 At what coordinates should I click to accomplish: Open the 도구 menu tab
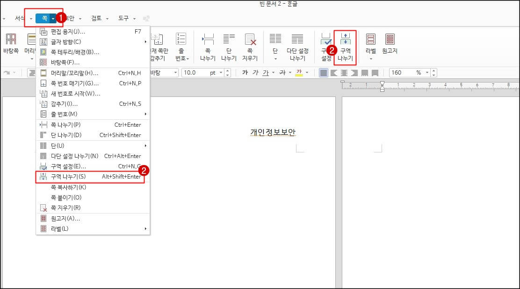(123, 18)
